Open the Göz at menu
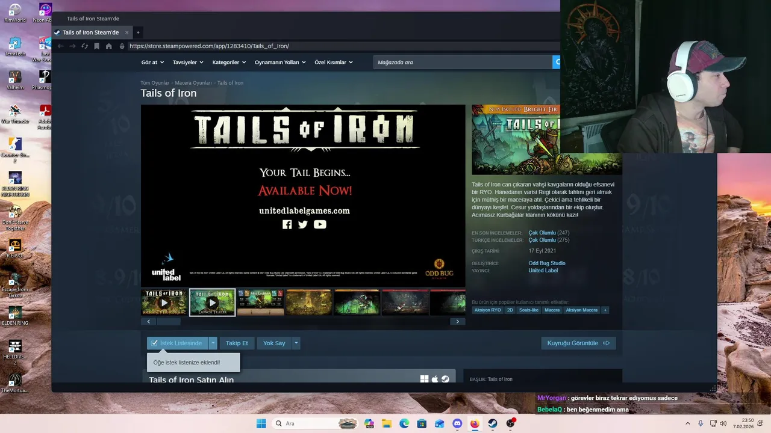The image size is (771, 433). click(152, 62)
